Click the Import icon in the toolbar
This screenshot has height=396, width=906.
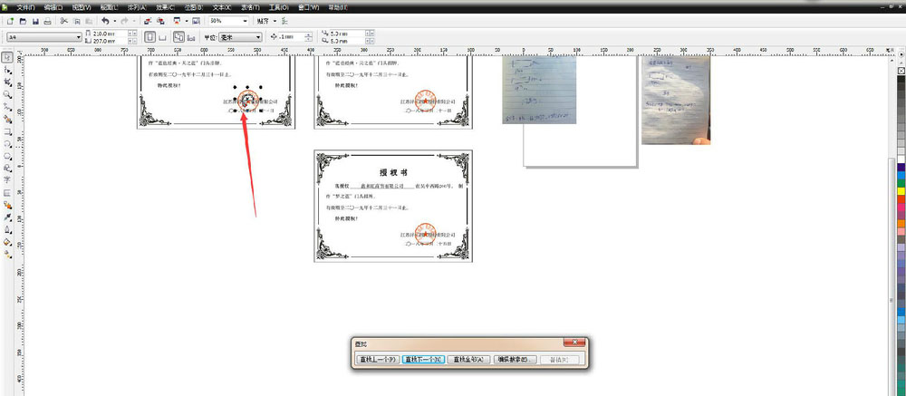148,21
